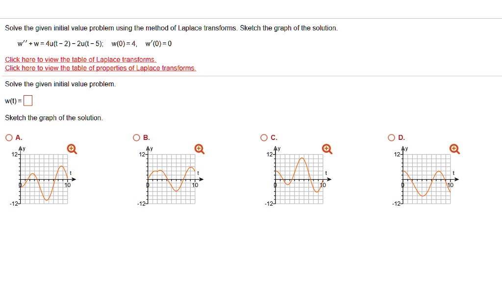This screenshot has height=295, width=502.
Task: Select answer choice C radio button
Action: point(264,137)
